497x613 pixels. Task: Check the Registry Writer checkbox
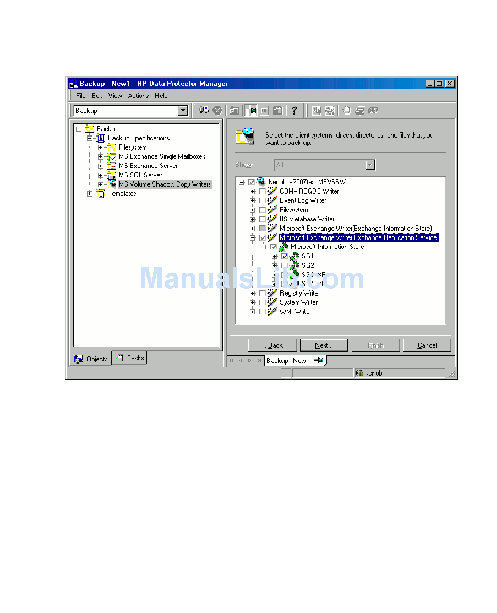click(263, 293)
